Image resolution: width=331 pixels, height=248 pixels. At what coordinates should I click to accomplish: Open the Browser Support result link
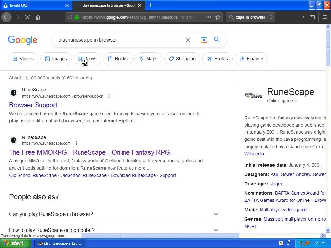pos(33,105)
